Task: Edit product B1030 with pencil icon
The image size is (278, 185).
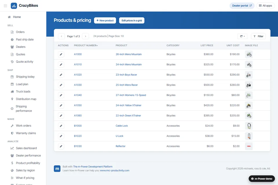Action: click(61, 146)
